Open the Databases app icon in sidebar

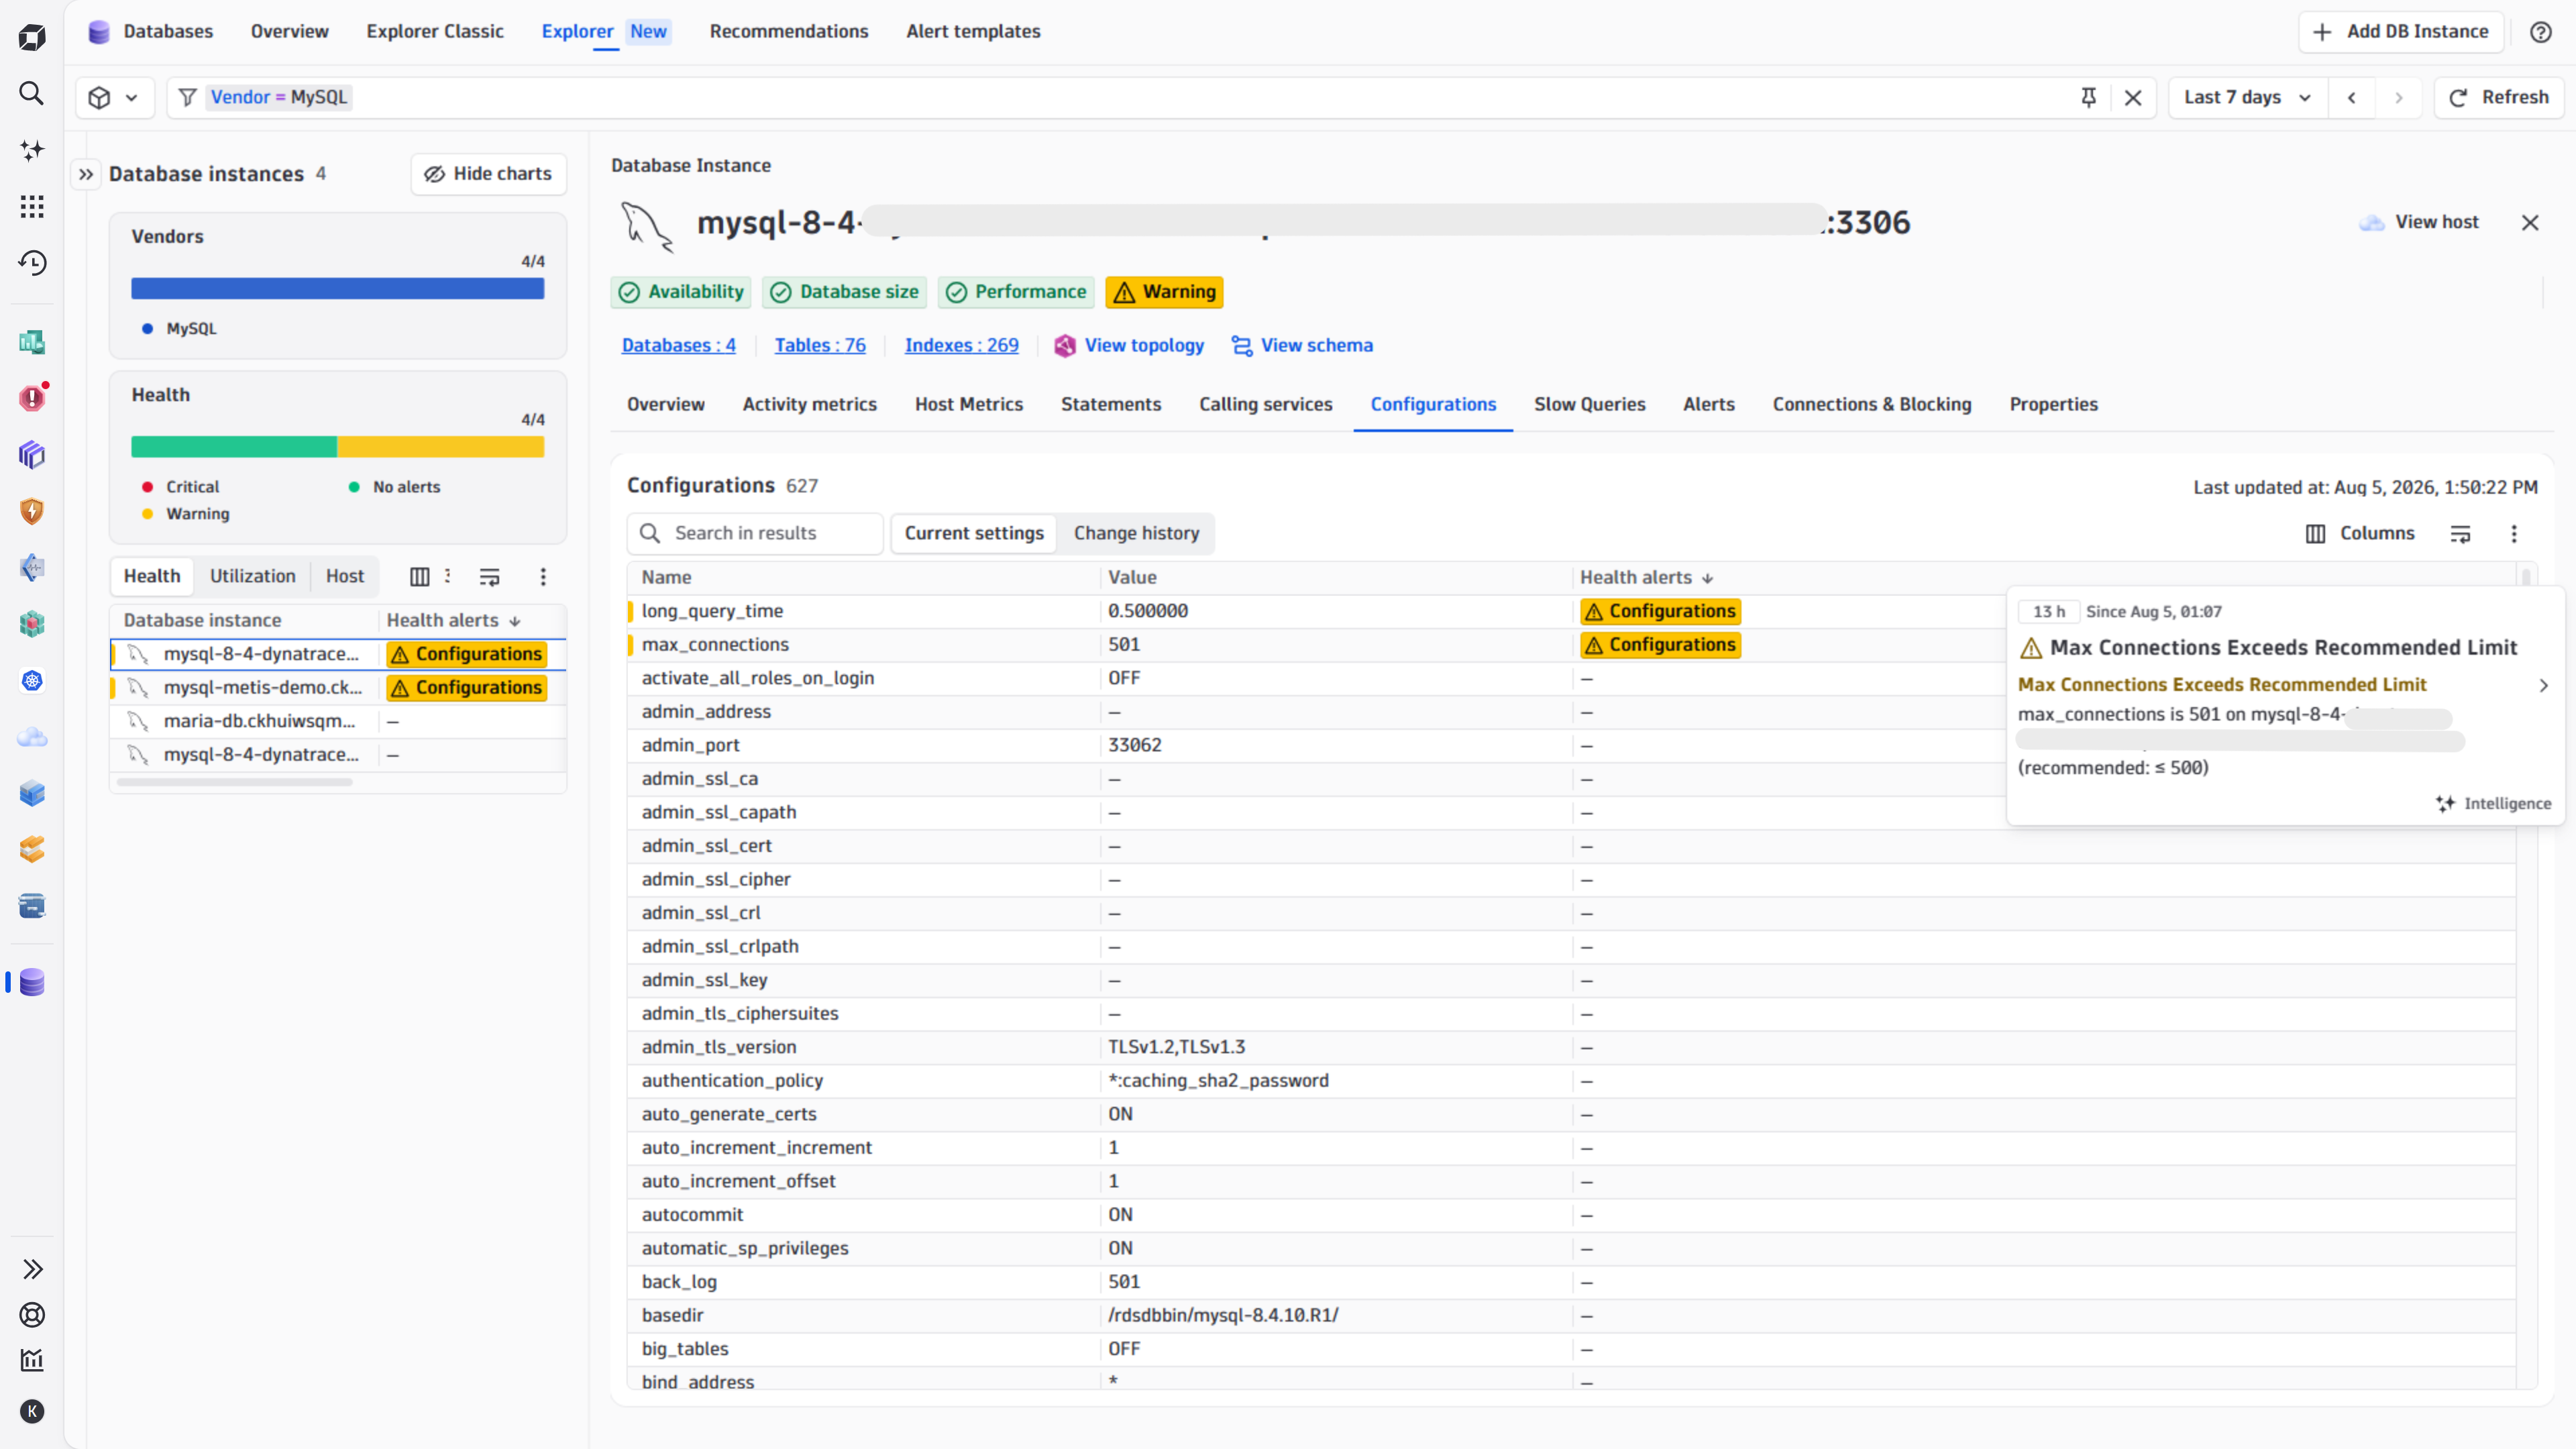point(32,982)
